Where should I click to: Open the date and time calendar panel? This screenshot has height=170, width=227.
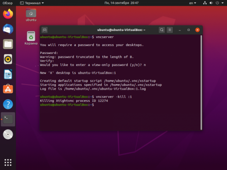click(121, 3)
